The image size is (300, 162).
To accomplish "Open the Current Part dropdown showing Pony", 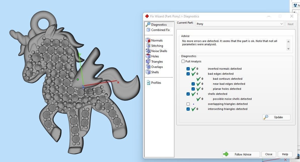I will (x=240, y=24).
